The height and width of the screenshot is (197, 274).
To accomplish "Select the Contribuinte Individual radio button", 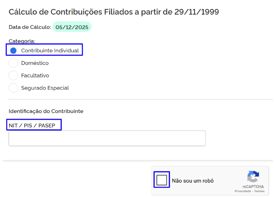I will pyautogui.click(x=13, y=50).
